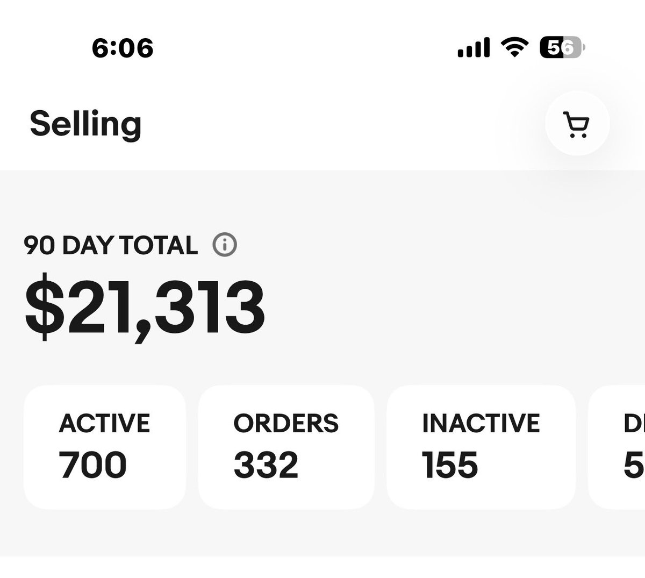645x578 pixels.
Task: Tap the 155 inactive count
Action: click(450, 465)
